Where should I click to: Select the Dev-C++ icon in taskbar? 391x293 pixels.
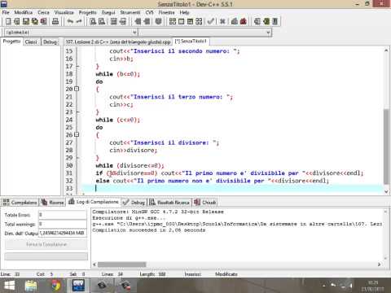point(78,286)
